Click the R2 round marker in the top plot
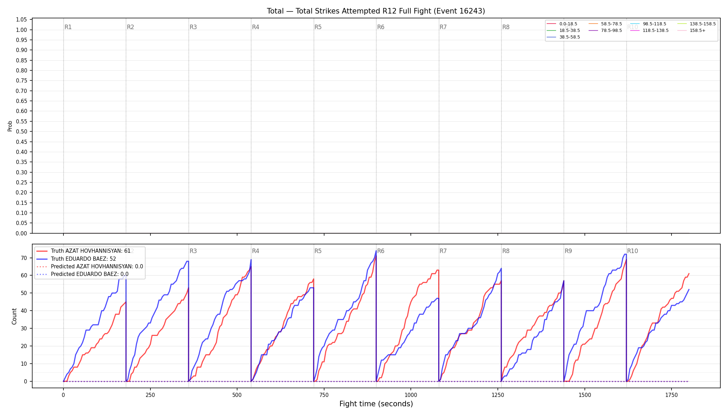Viewport: 728px width, 416px height. click(130, 27)
